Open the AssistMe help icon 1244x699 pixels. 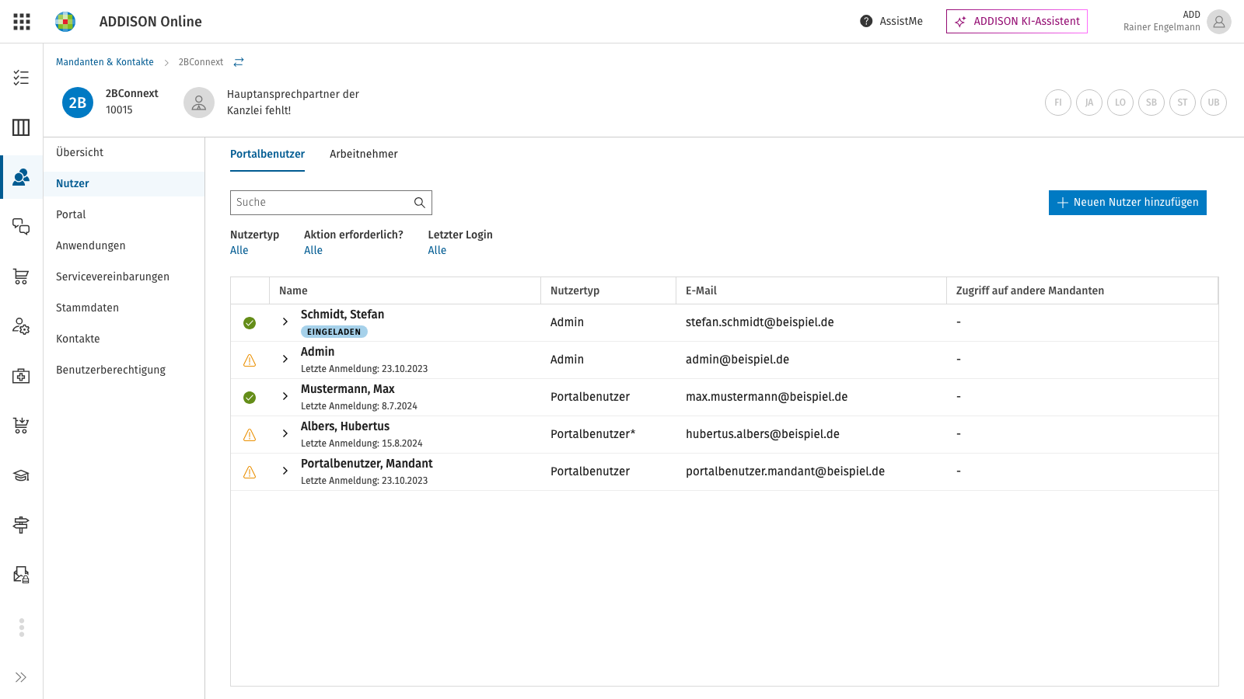pos(866,21)
